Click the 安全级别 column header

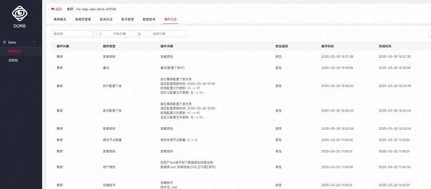coord(282,46)
